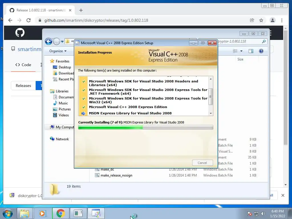Screen dimensions: 292x219
Task: Click the forward arrow in Explorer window
Action: 56,41
